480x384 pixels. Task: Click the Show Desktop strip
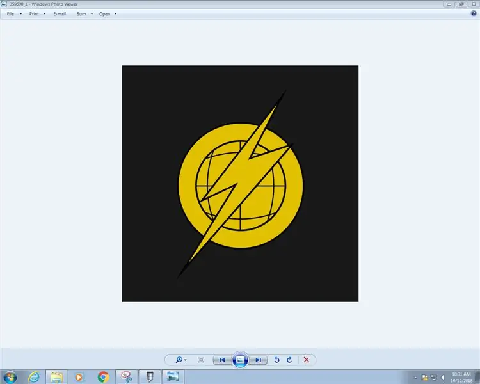[x=477, y=377]
